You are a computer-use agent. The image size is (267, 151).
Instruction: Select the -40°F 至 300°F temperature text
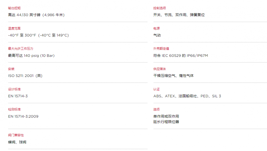pos(22,35)
